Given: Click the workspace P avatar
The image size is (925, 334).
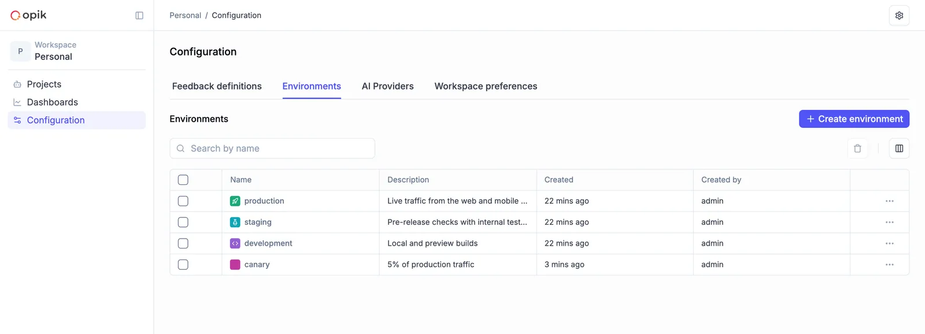Looking at the screenshot, I should click(x=20, y=51).
